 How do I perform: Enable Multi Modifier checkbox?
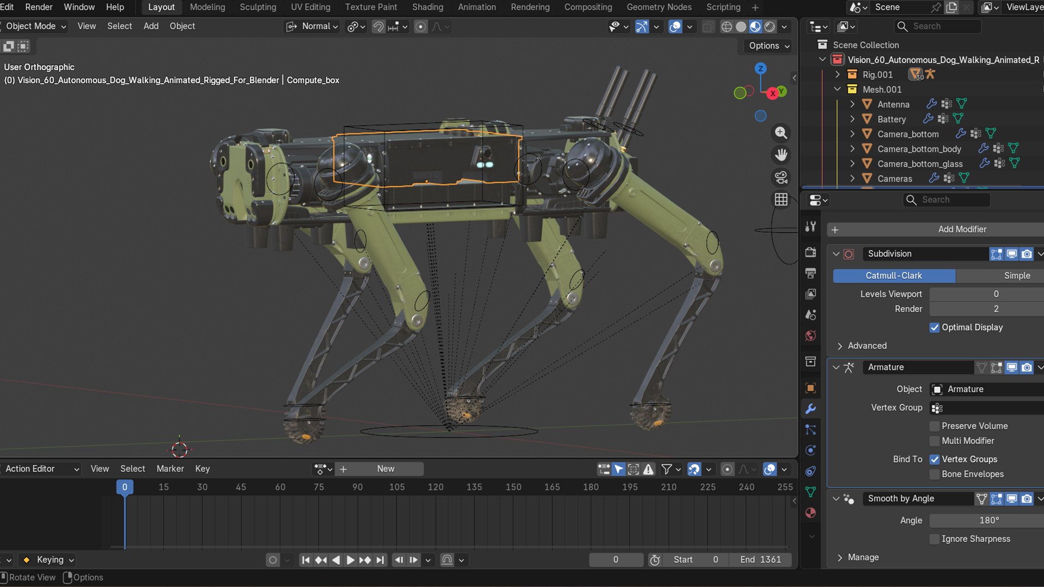[934, 441]
